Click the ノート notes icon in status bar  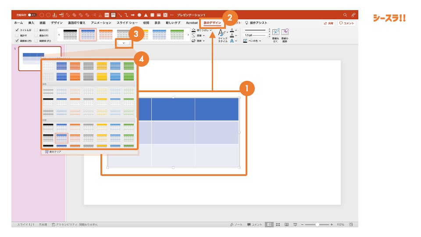[236, 224]
